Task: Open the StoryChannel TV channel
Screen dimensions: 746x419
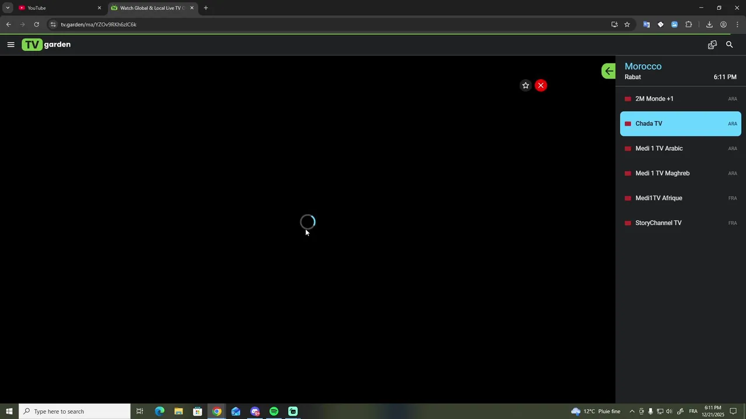Action: tap(681, 223)
